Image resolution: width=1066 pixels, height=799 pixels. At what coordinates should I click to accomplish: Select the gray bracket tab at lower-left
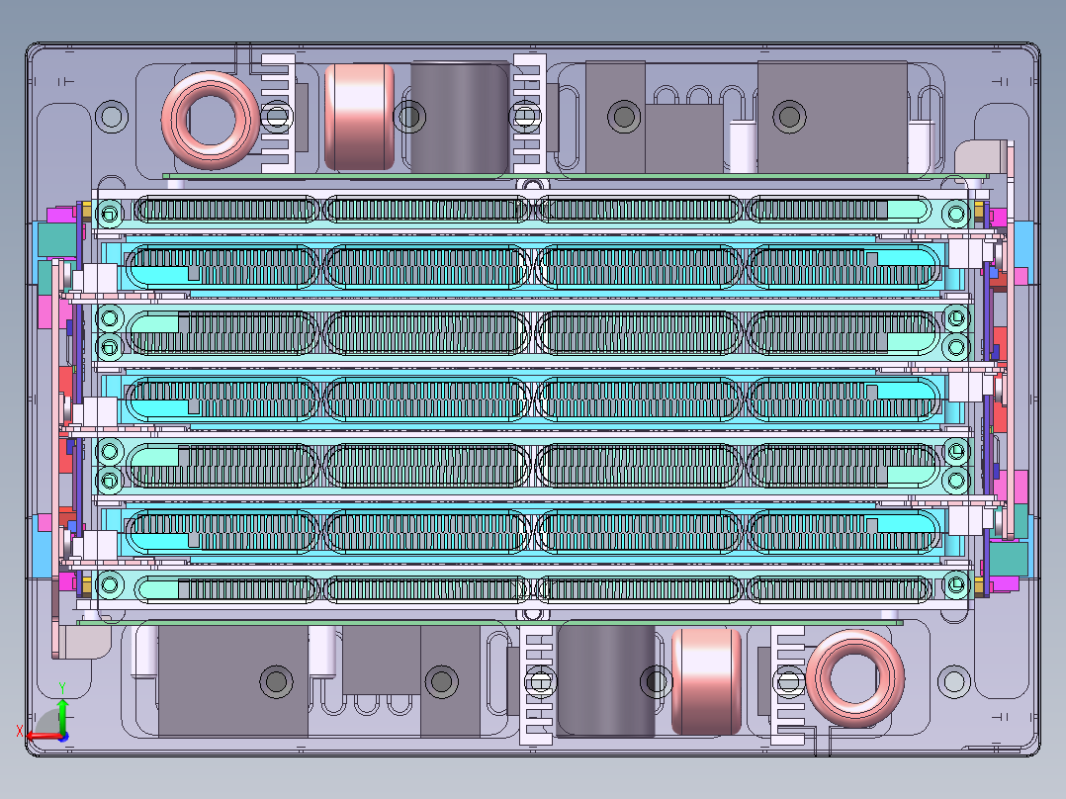point(85,642)
